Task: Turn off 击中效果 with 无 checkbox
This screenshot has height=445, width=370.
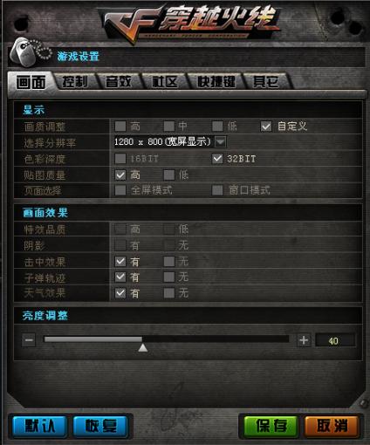Action: click(169, 261)
